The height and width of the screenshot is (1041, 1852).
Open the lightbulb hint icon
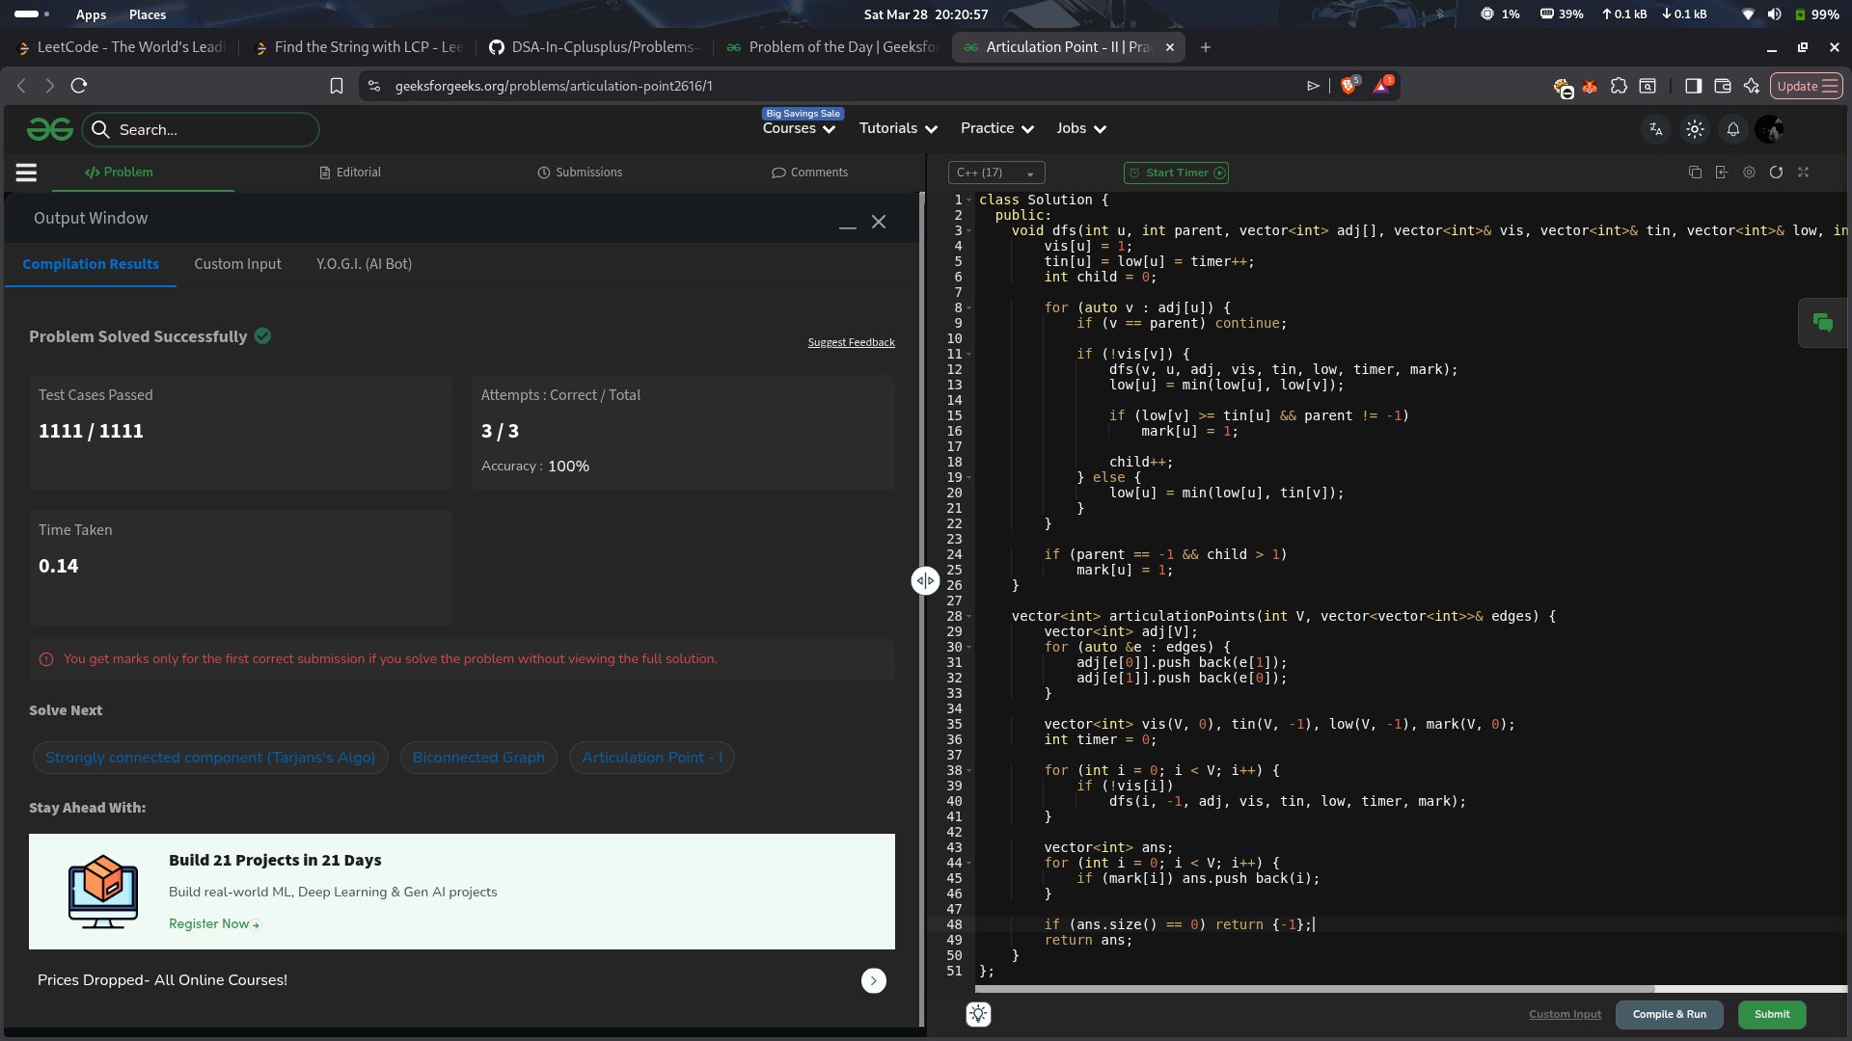point(978,1014)
